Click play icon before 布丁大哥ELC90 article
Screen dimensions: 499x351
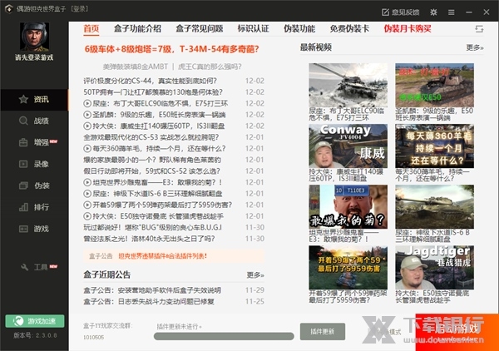(87, 103)
